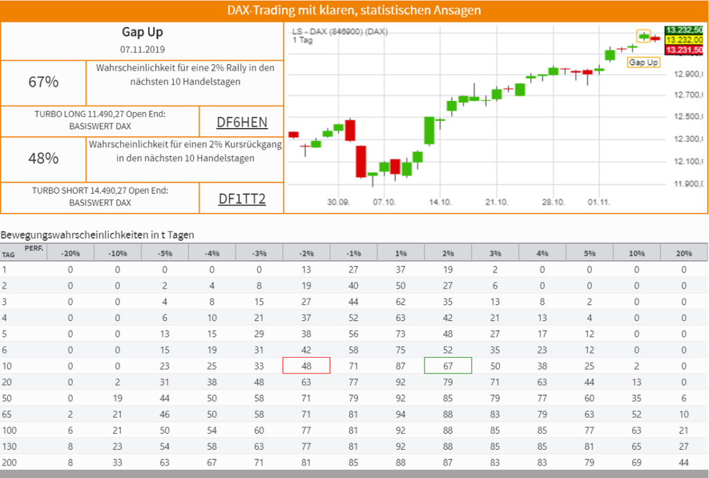Click the 28.10. date label on the chart axis
The height and width of the screenshot is (478, 709).
pyautogui.click(x=553, y=202)
